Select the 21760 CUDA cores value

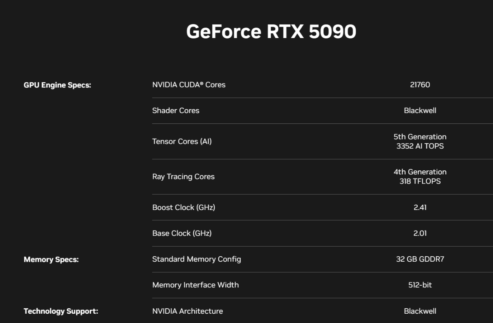(420, 85)
